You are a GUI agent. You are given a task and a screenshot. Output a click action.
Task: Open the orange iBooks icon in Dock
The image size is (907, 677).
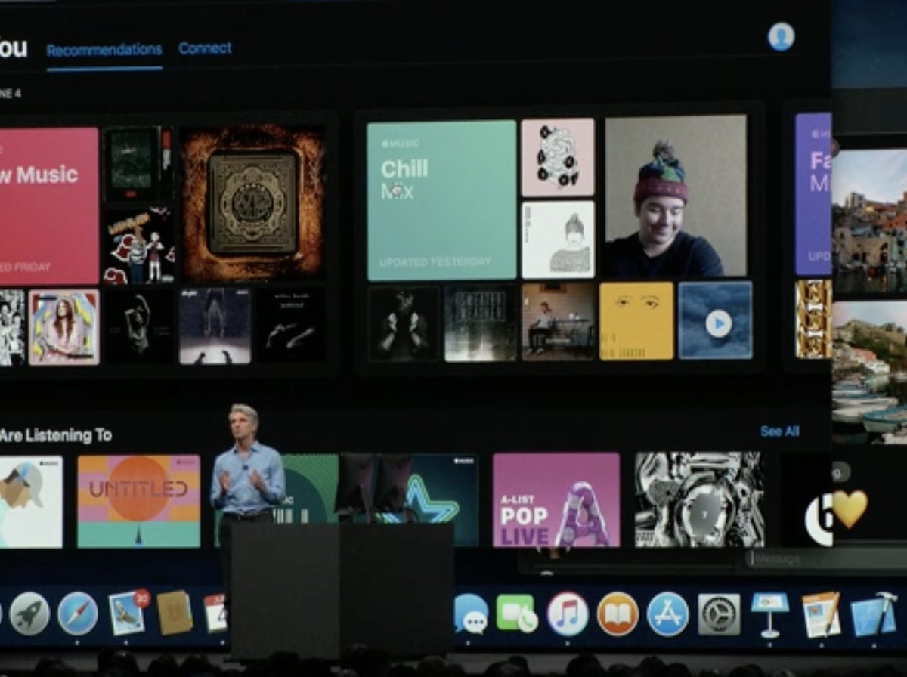[618, 614]
